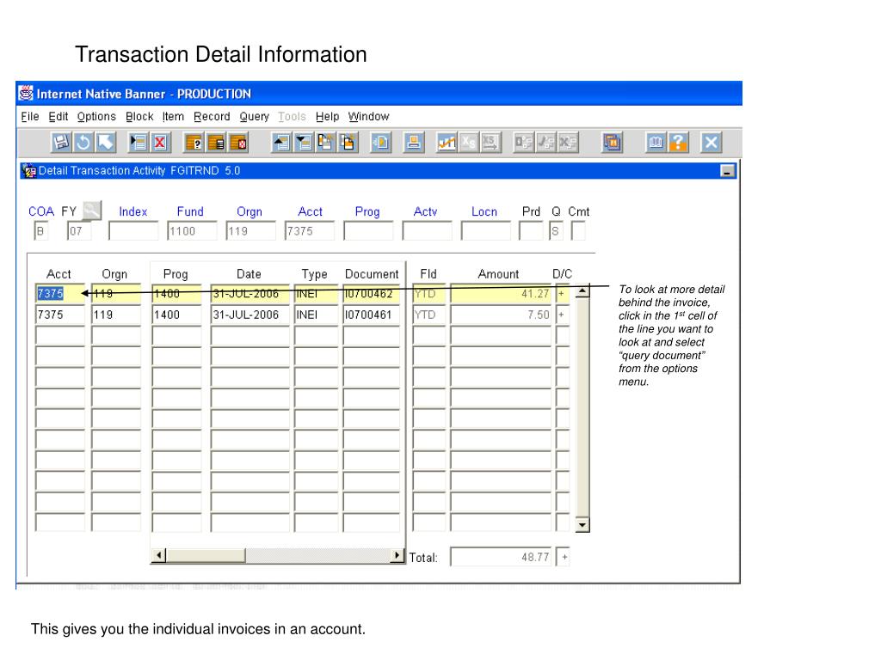Click the overlapping windows toolbar icon
The height and width of the screenshot is (660, 881).
[x=612, y=142]
